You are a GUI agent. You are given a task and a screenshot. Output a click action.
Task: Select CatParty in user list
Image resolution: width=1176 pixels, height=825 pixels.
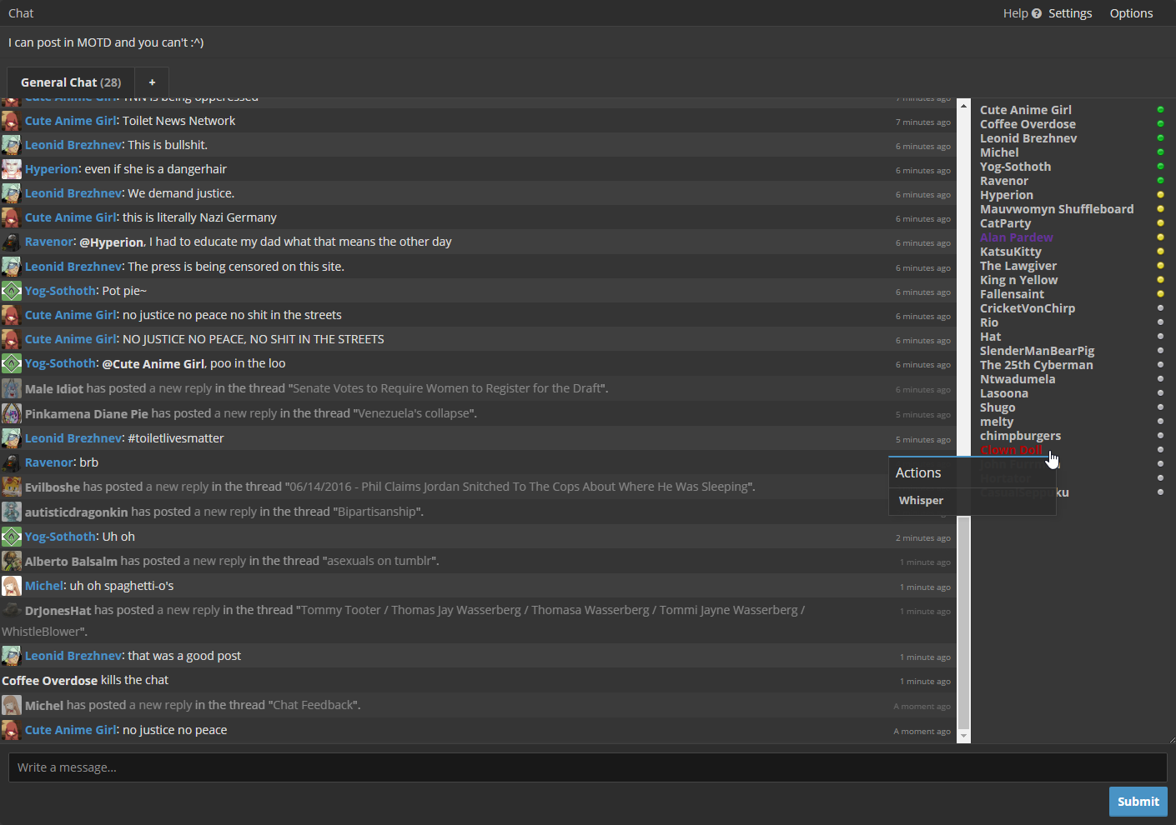click(x=1005, y=223)
